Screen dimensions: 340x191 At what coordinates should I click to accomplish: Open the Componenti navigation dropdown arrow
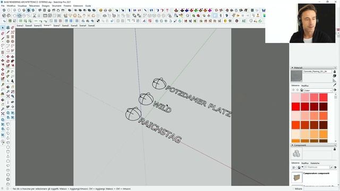(302, 167)
